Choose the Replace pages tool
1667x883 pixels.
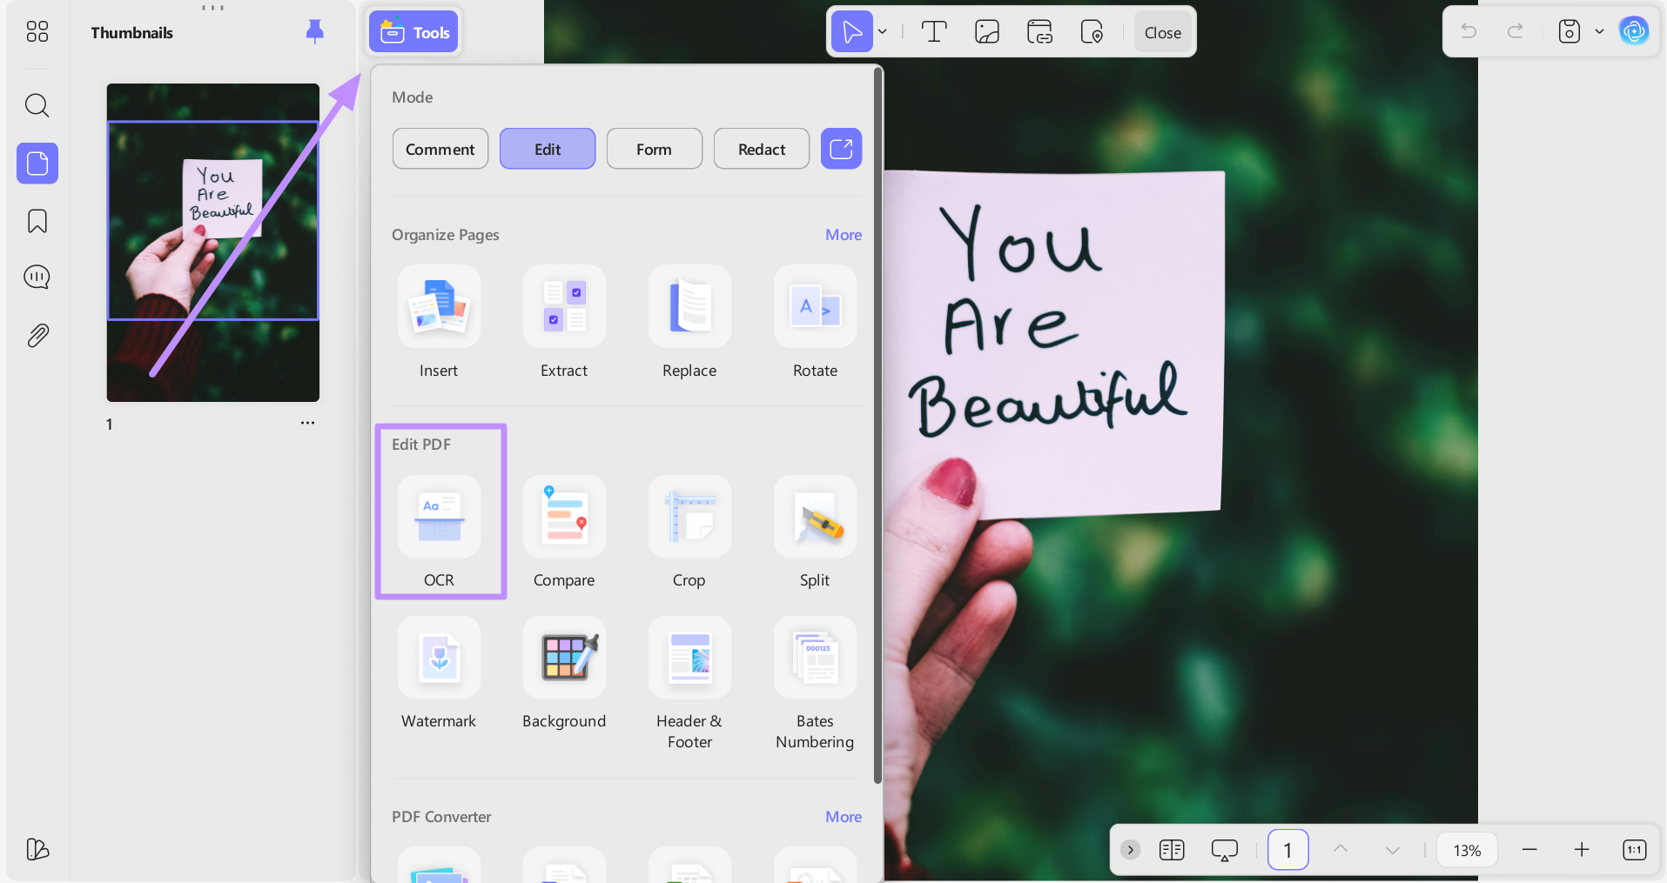689,323
